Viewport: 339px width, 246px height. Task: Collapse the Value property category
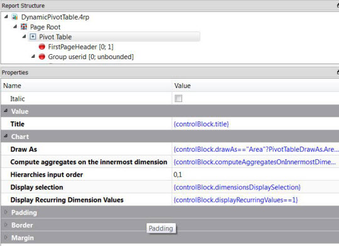(x=6, y=111)
